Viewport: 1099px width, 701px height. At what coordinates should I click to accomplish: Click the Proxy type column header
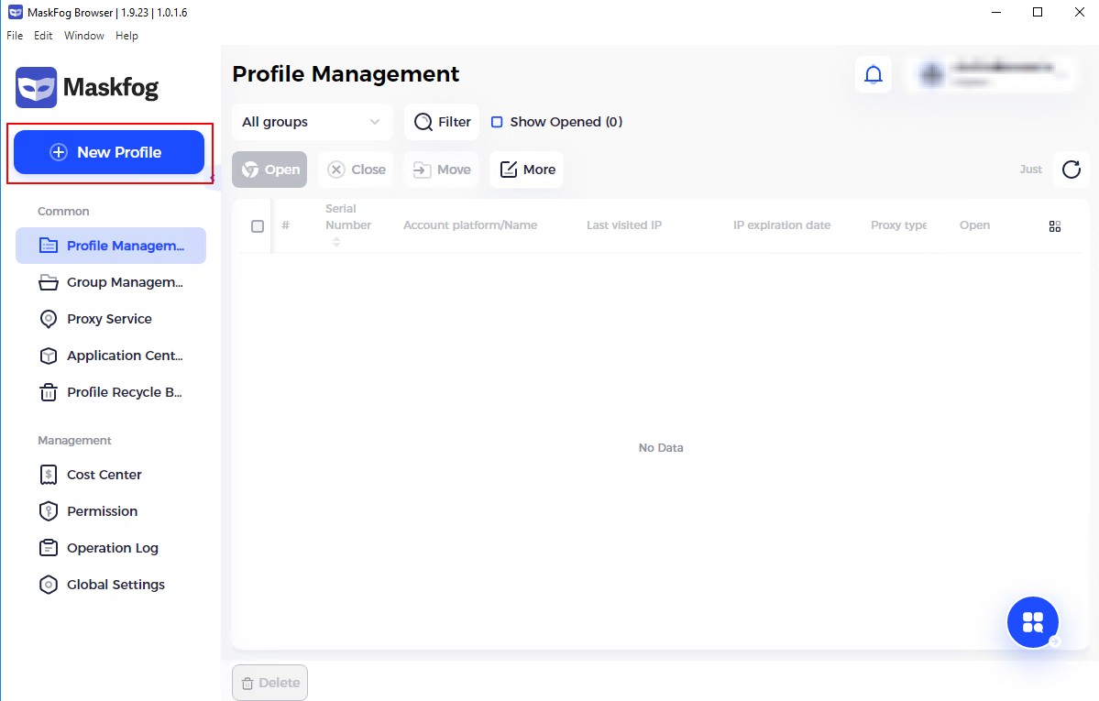pos(898,225)
